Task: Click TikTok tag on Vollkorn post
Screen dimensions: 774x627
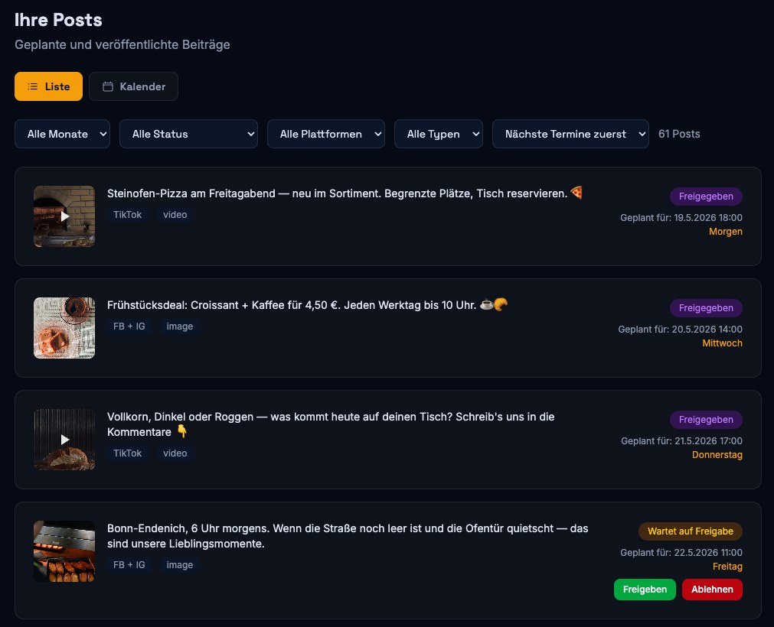Action: pos(127,453)
